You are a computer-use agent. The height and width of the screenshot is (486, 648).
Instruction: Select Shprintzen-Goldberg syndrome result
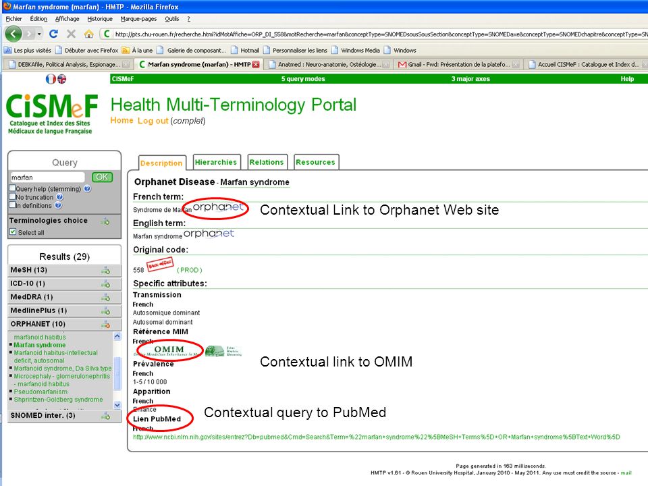tap(58, 400)
